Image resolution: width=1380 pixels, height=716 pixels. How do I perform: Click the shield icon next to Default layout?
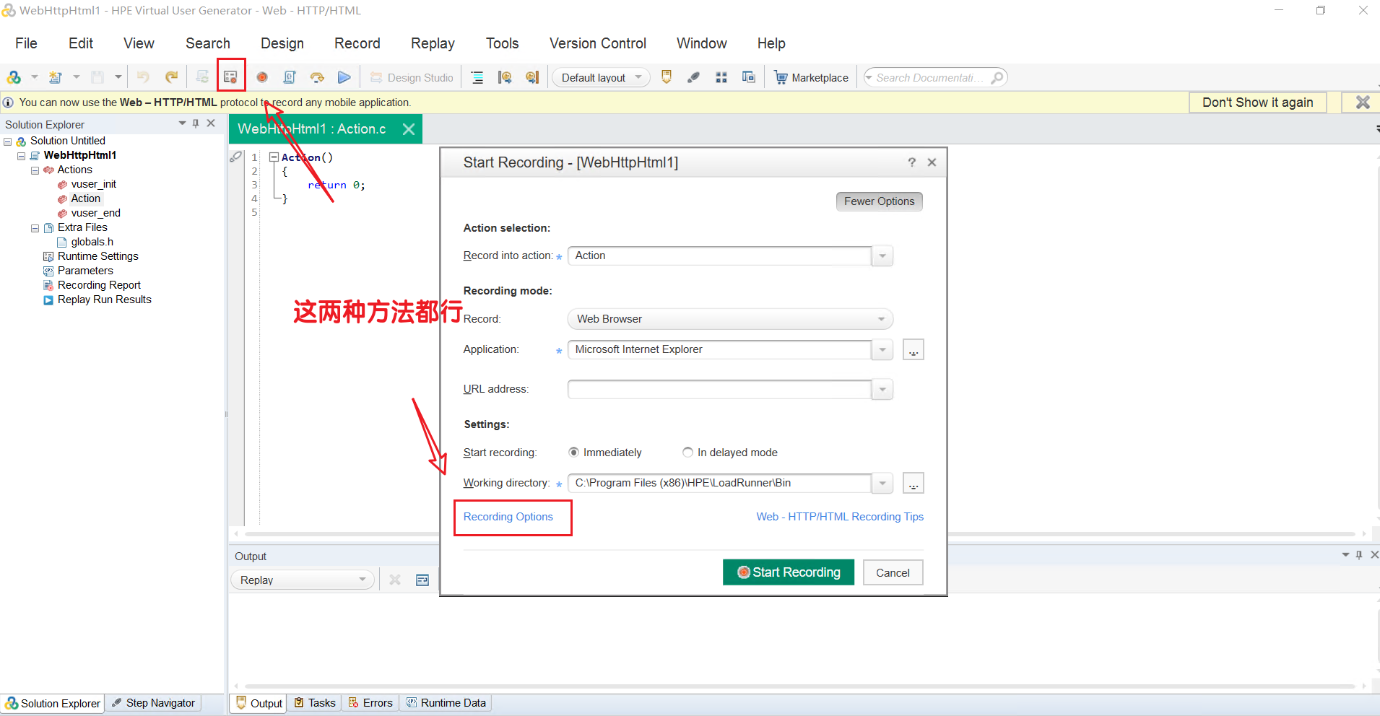(667, 77)
